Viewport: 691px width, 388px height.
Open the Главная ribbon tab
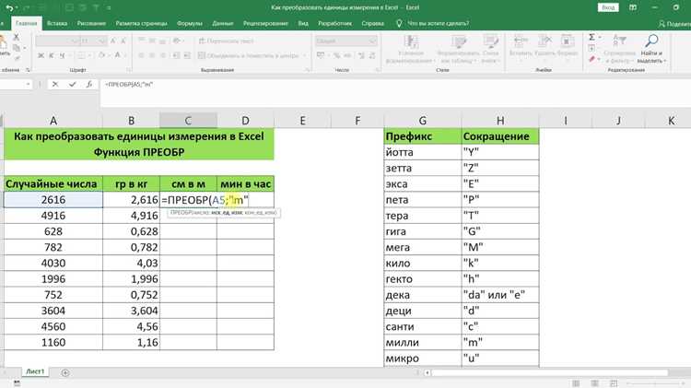click(27, 23)
